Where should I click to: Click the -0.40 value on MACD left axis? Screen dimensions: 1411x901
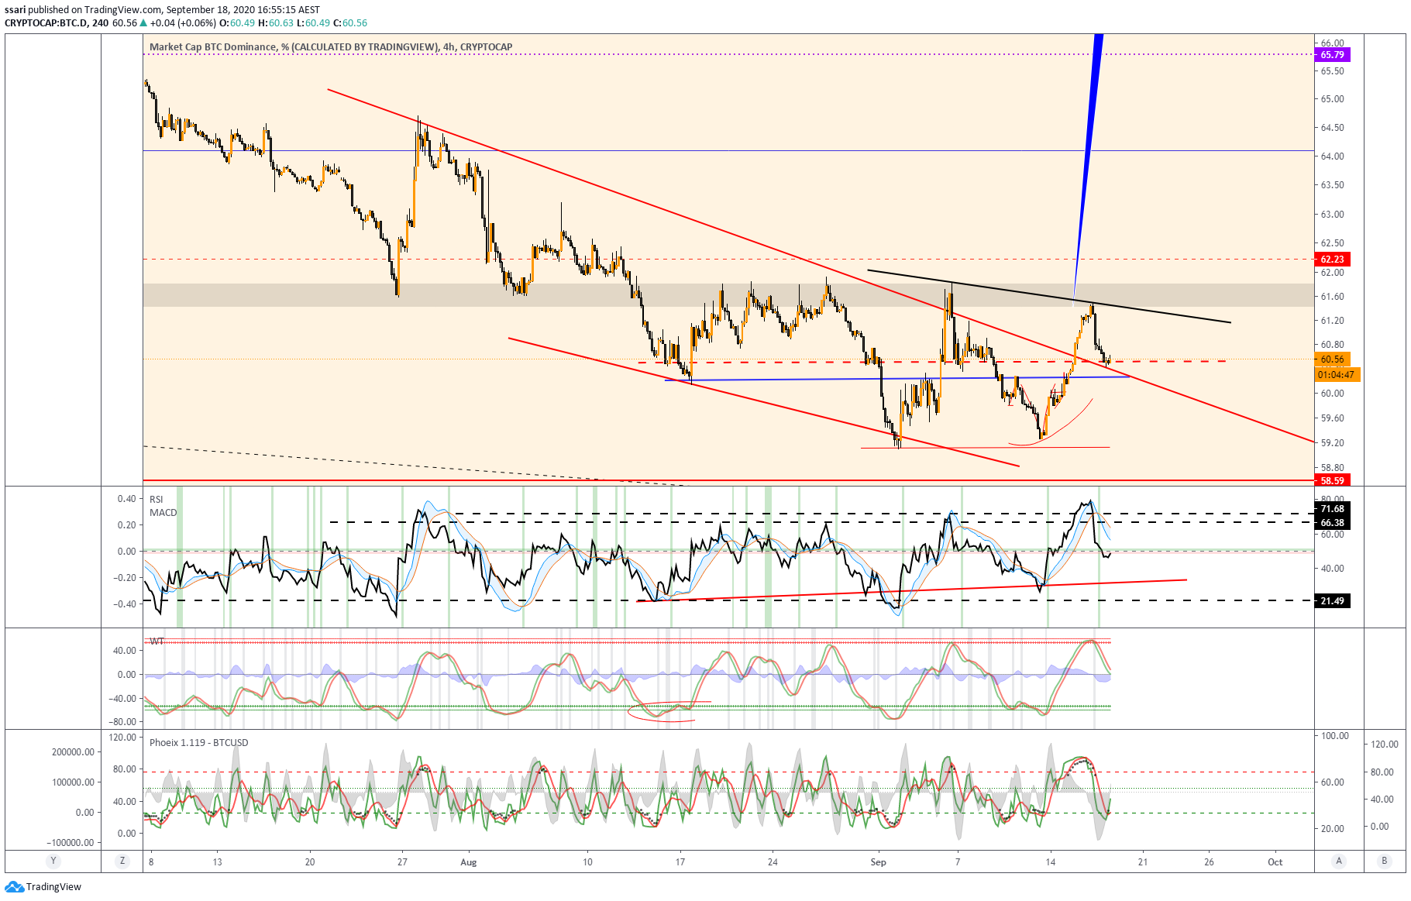125,604
